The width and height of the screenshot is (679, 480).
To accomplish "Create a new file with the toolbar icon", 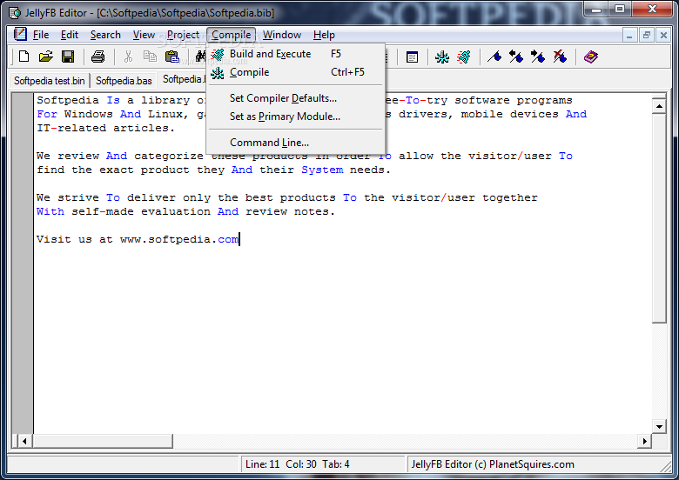I will coord(24,57).
